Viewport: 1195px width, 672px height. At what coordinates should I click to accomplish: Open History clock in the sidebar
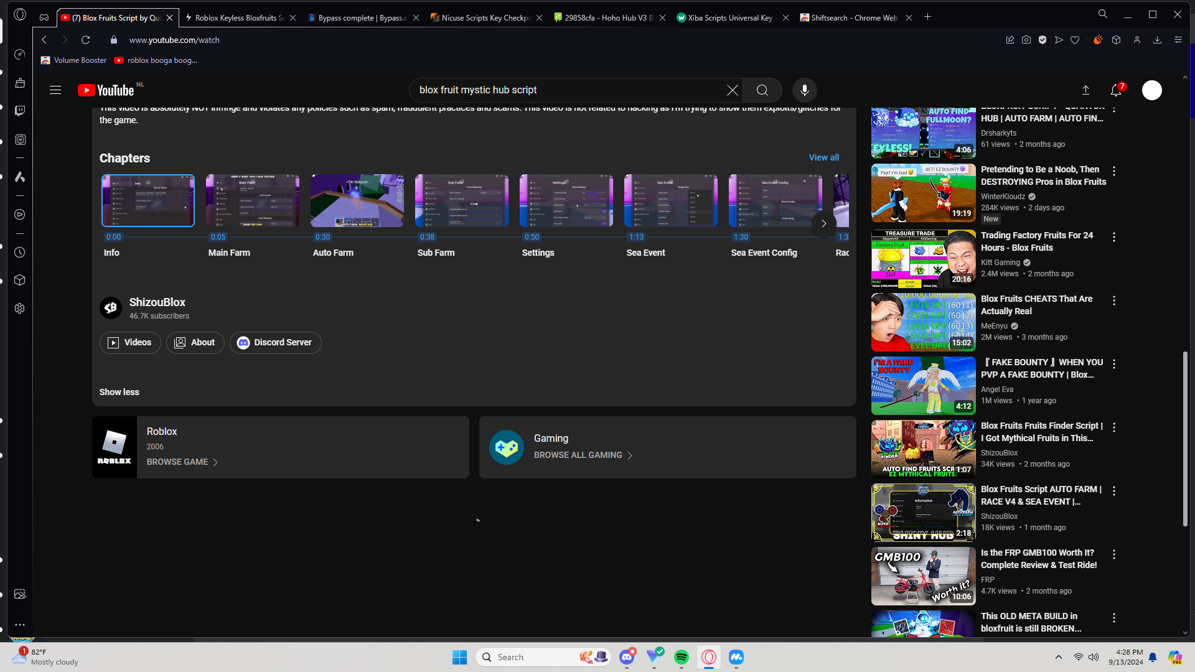point(20,253)
